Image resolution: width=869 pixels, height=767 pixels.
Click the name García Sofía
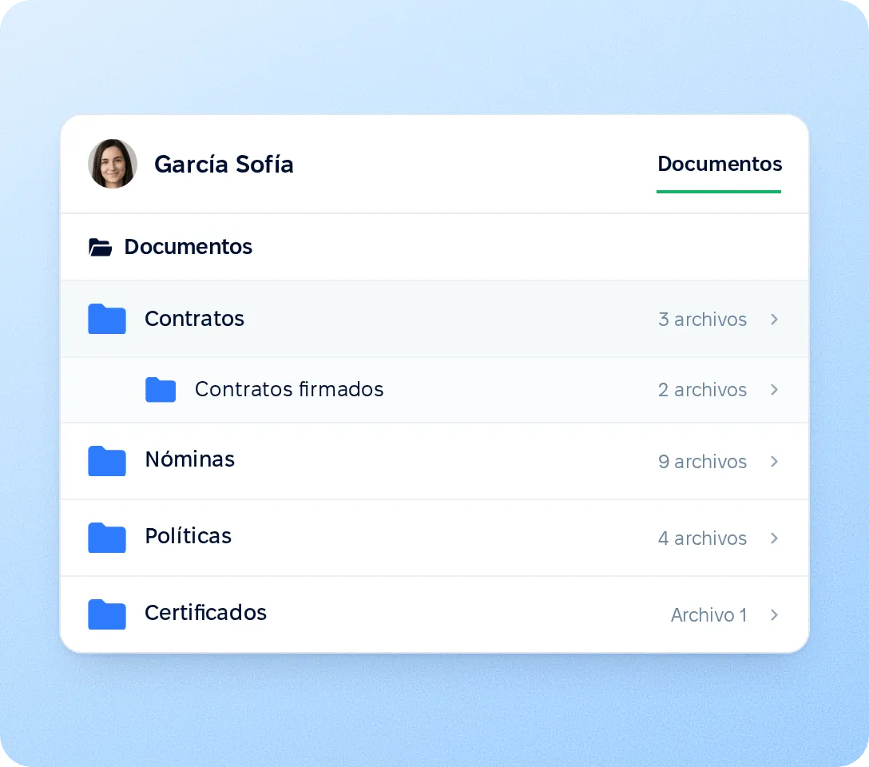[x=224, y=164]
